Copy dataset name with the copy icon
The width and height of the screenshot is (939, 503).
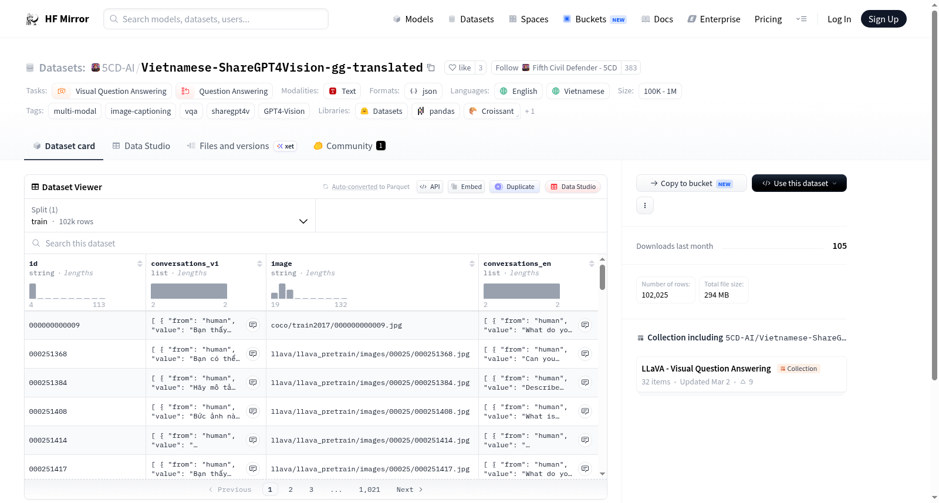coord(431,67)
